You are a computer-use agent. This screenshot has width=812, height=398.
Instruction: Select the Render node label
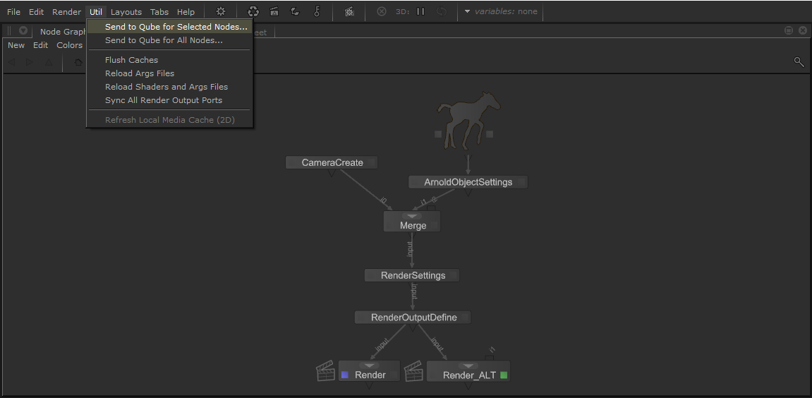click(x=370, y=375)
